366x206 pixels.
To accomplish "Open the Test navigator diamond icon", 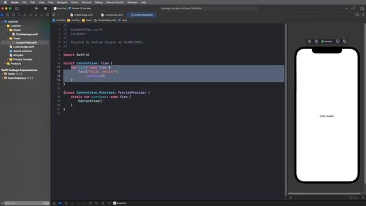I will tap(30, 15).
